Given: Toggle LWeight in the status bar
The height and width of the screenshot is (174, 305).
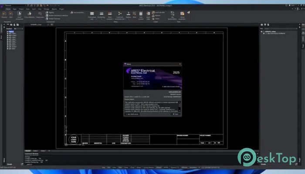Looking at the screenshot, I should click(159, 167).
